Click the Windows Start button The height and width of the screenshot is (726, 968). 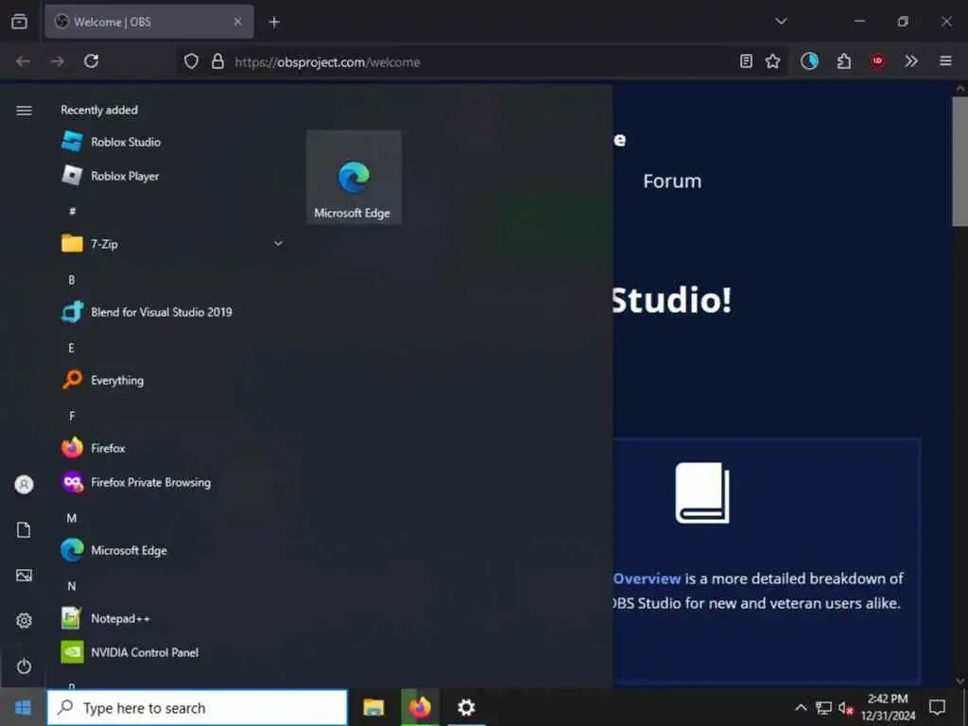point(23,707)
